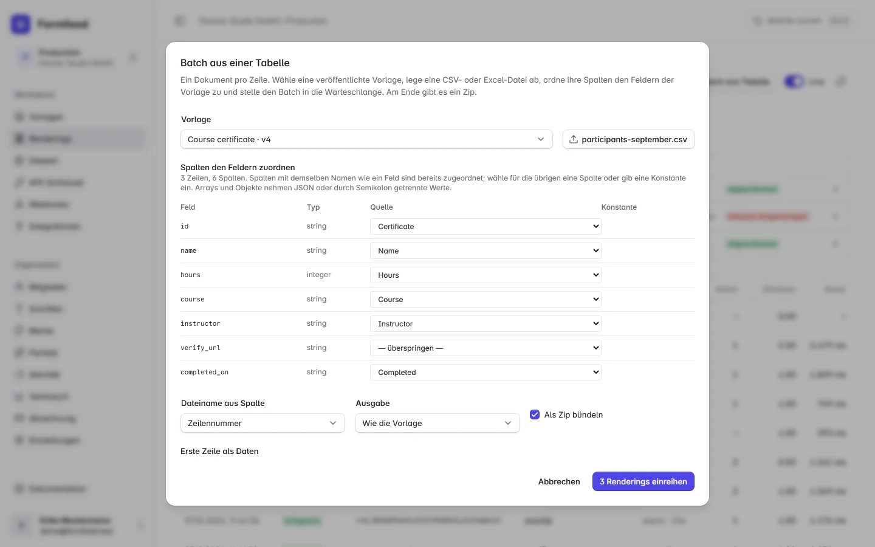Open the Completed source dropdown for completed_on

(486, 372)
